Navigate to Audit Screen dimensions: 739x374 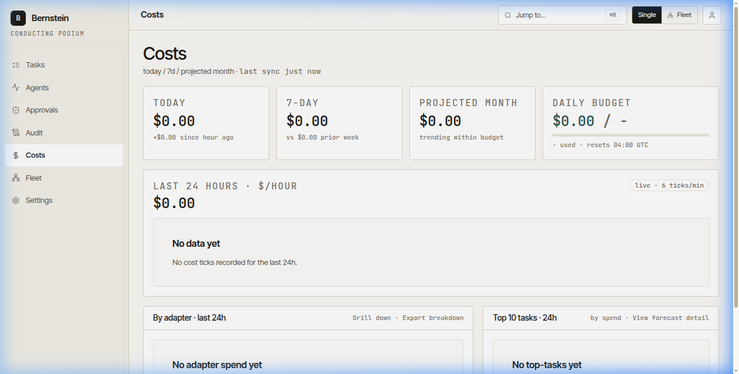point(65,132)
